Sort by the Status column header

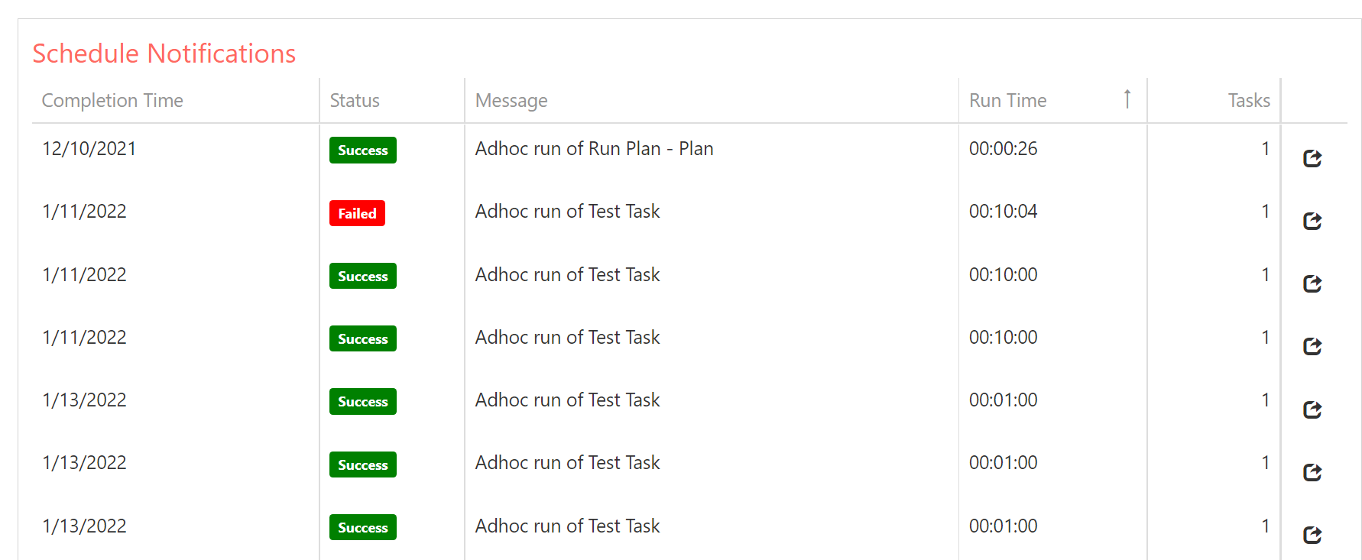pyautogui.click(x=355, y=101)
